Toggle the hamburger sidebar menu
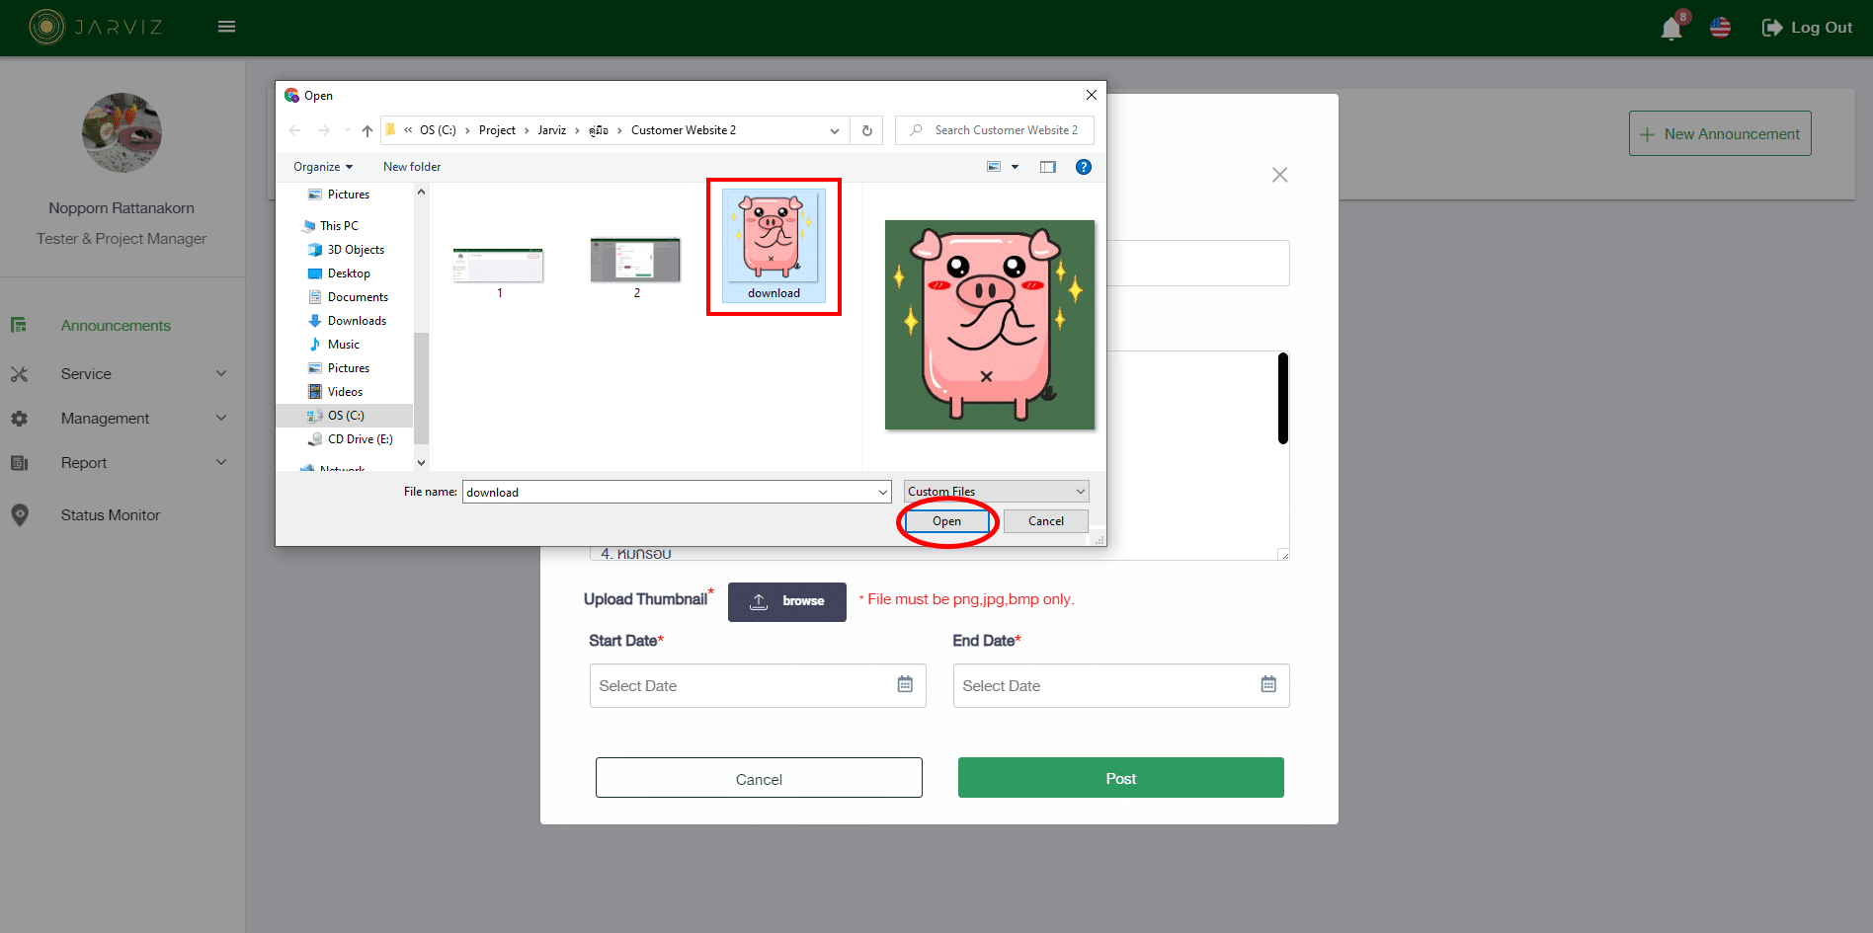The image size is (1873, 933). click(226, 27)
